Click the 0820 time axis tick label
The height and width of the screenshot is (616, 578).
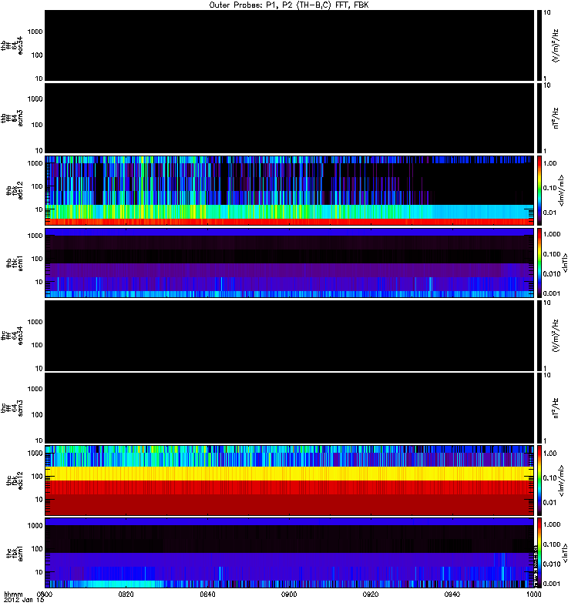pyautogui.click(x=126, y=595)
